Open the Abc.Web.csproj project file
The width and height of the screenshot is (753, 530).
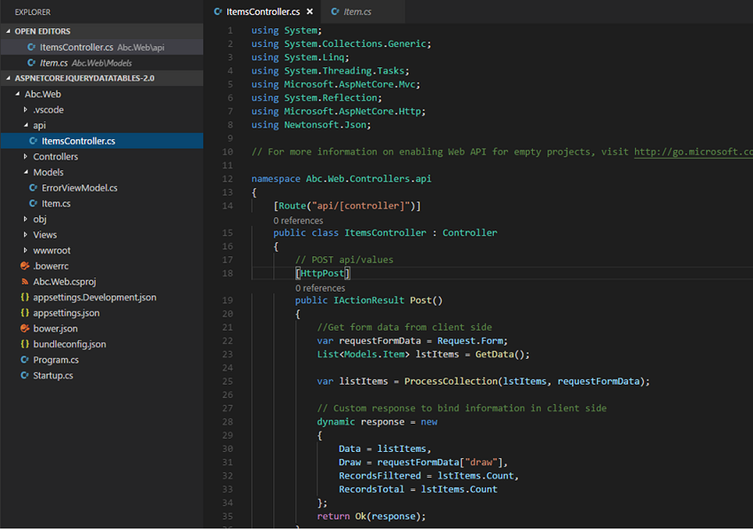coord(102,282)
